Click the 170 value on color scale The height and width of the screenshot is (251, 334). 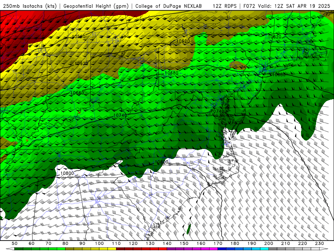218,243
